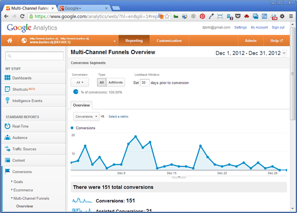The width and height of the screenshot is (297, 213).
Task: Open Overview under Multi-Channel Funnels
Action: tap(25, 206)
